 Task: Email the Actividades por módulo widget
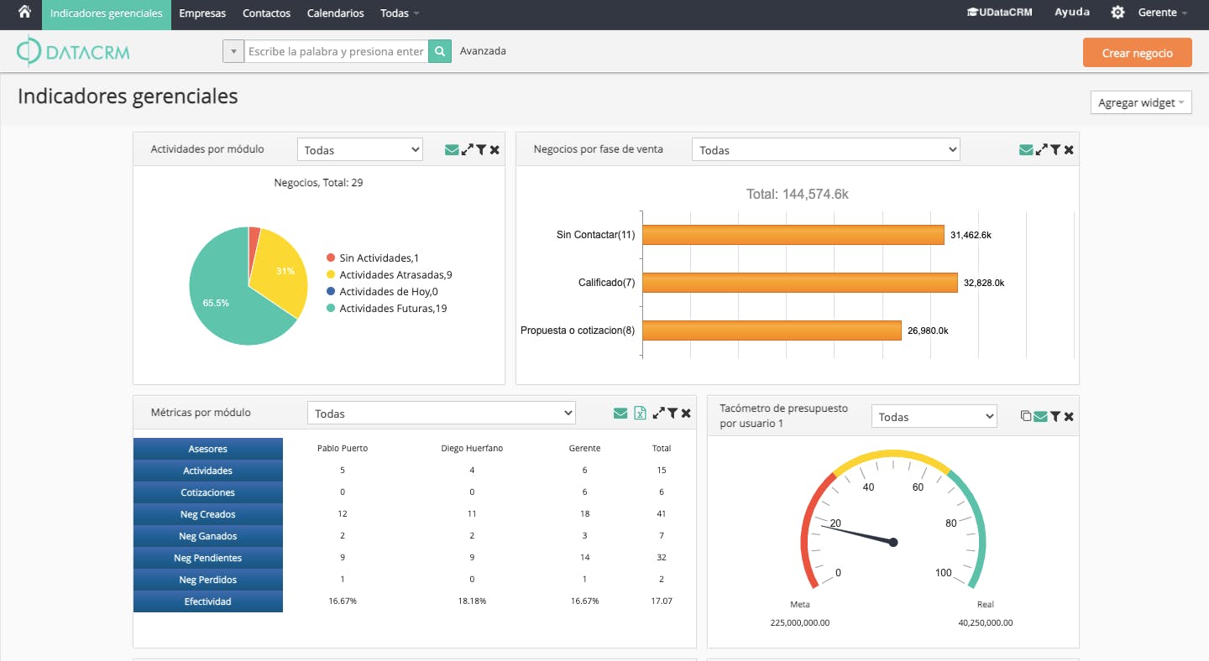[x=452, y=150]
